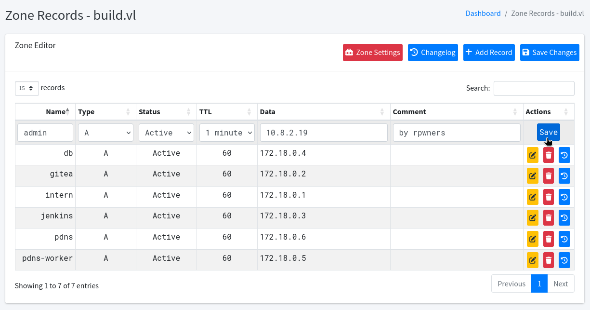
Task: Open the zone Changelog
Action: 433,53
